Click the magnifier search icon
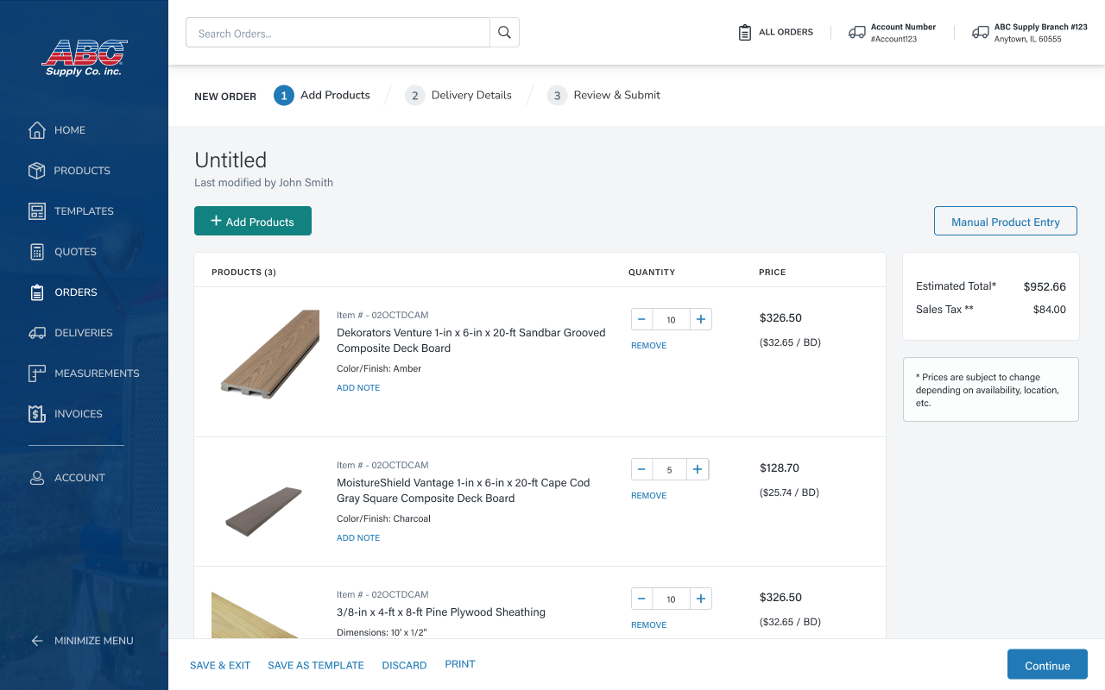Screen dimensions: 1105x690 coord(505,33)
